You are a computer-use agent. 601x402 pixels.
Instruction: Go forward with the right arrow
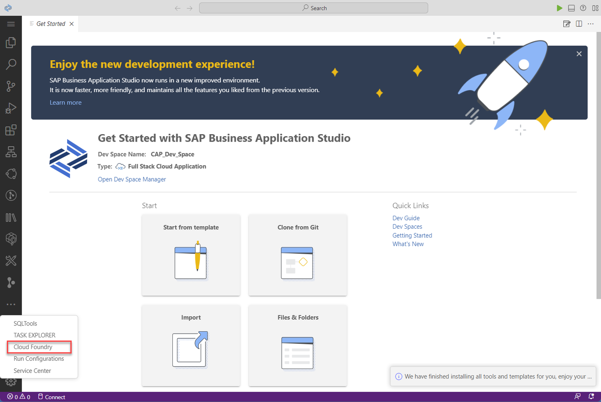click(x=190, y=8)
